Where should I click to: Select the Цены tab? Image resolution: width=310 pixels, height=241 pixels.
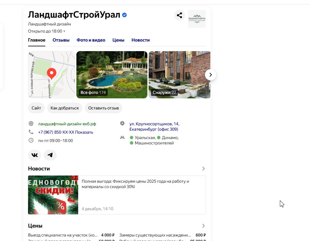click(118, 40)
